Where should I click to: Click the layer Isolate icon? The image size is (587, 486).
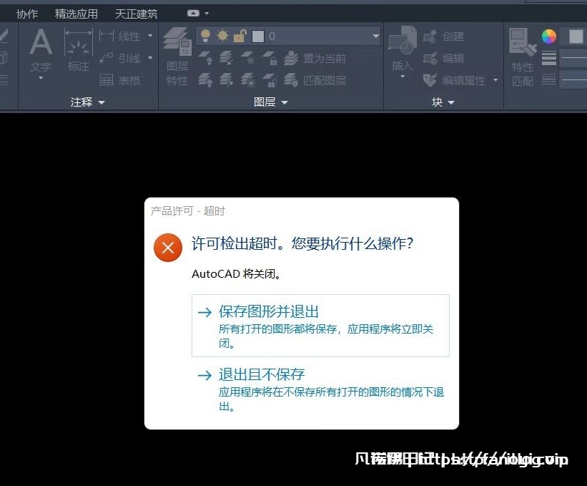226,58
